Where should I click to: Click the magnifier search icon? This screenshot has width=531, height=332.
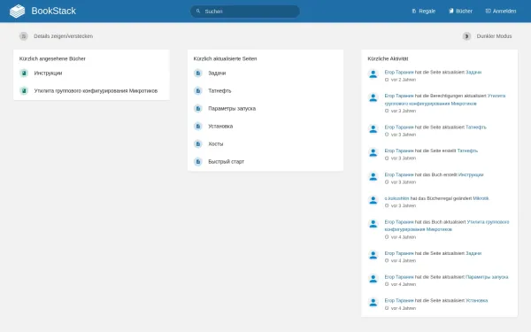pyautogui.click(x=198, y=12)
